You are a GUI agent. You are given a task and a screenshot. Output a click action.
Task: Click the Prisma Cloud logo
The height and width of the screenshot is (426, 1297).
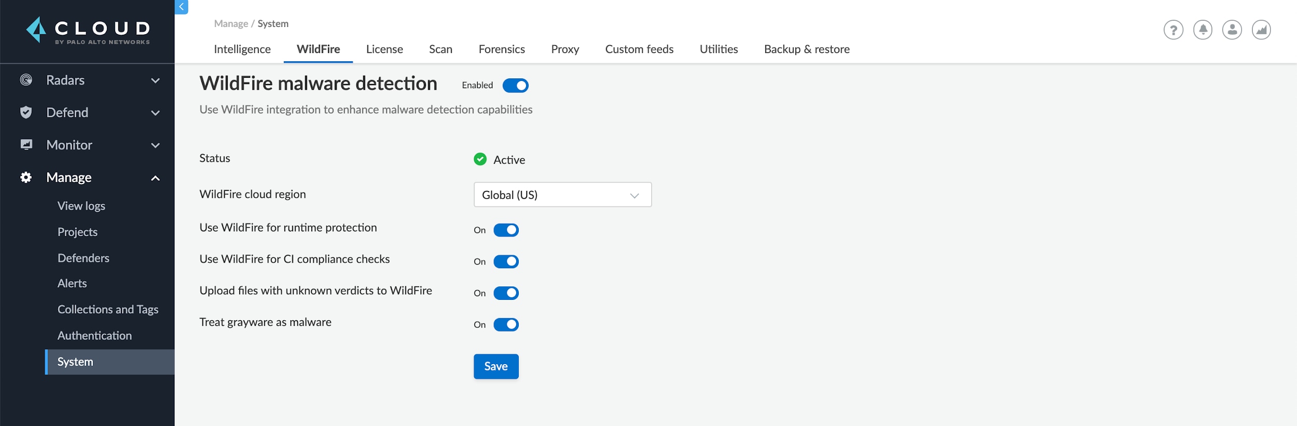tap(88, 30)
